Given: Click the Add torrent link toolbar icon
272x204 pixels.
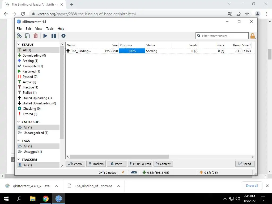Looking at the screenshot, I should (x=19, y=36).
